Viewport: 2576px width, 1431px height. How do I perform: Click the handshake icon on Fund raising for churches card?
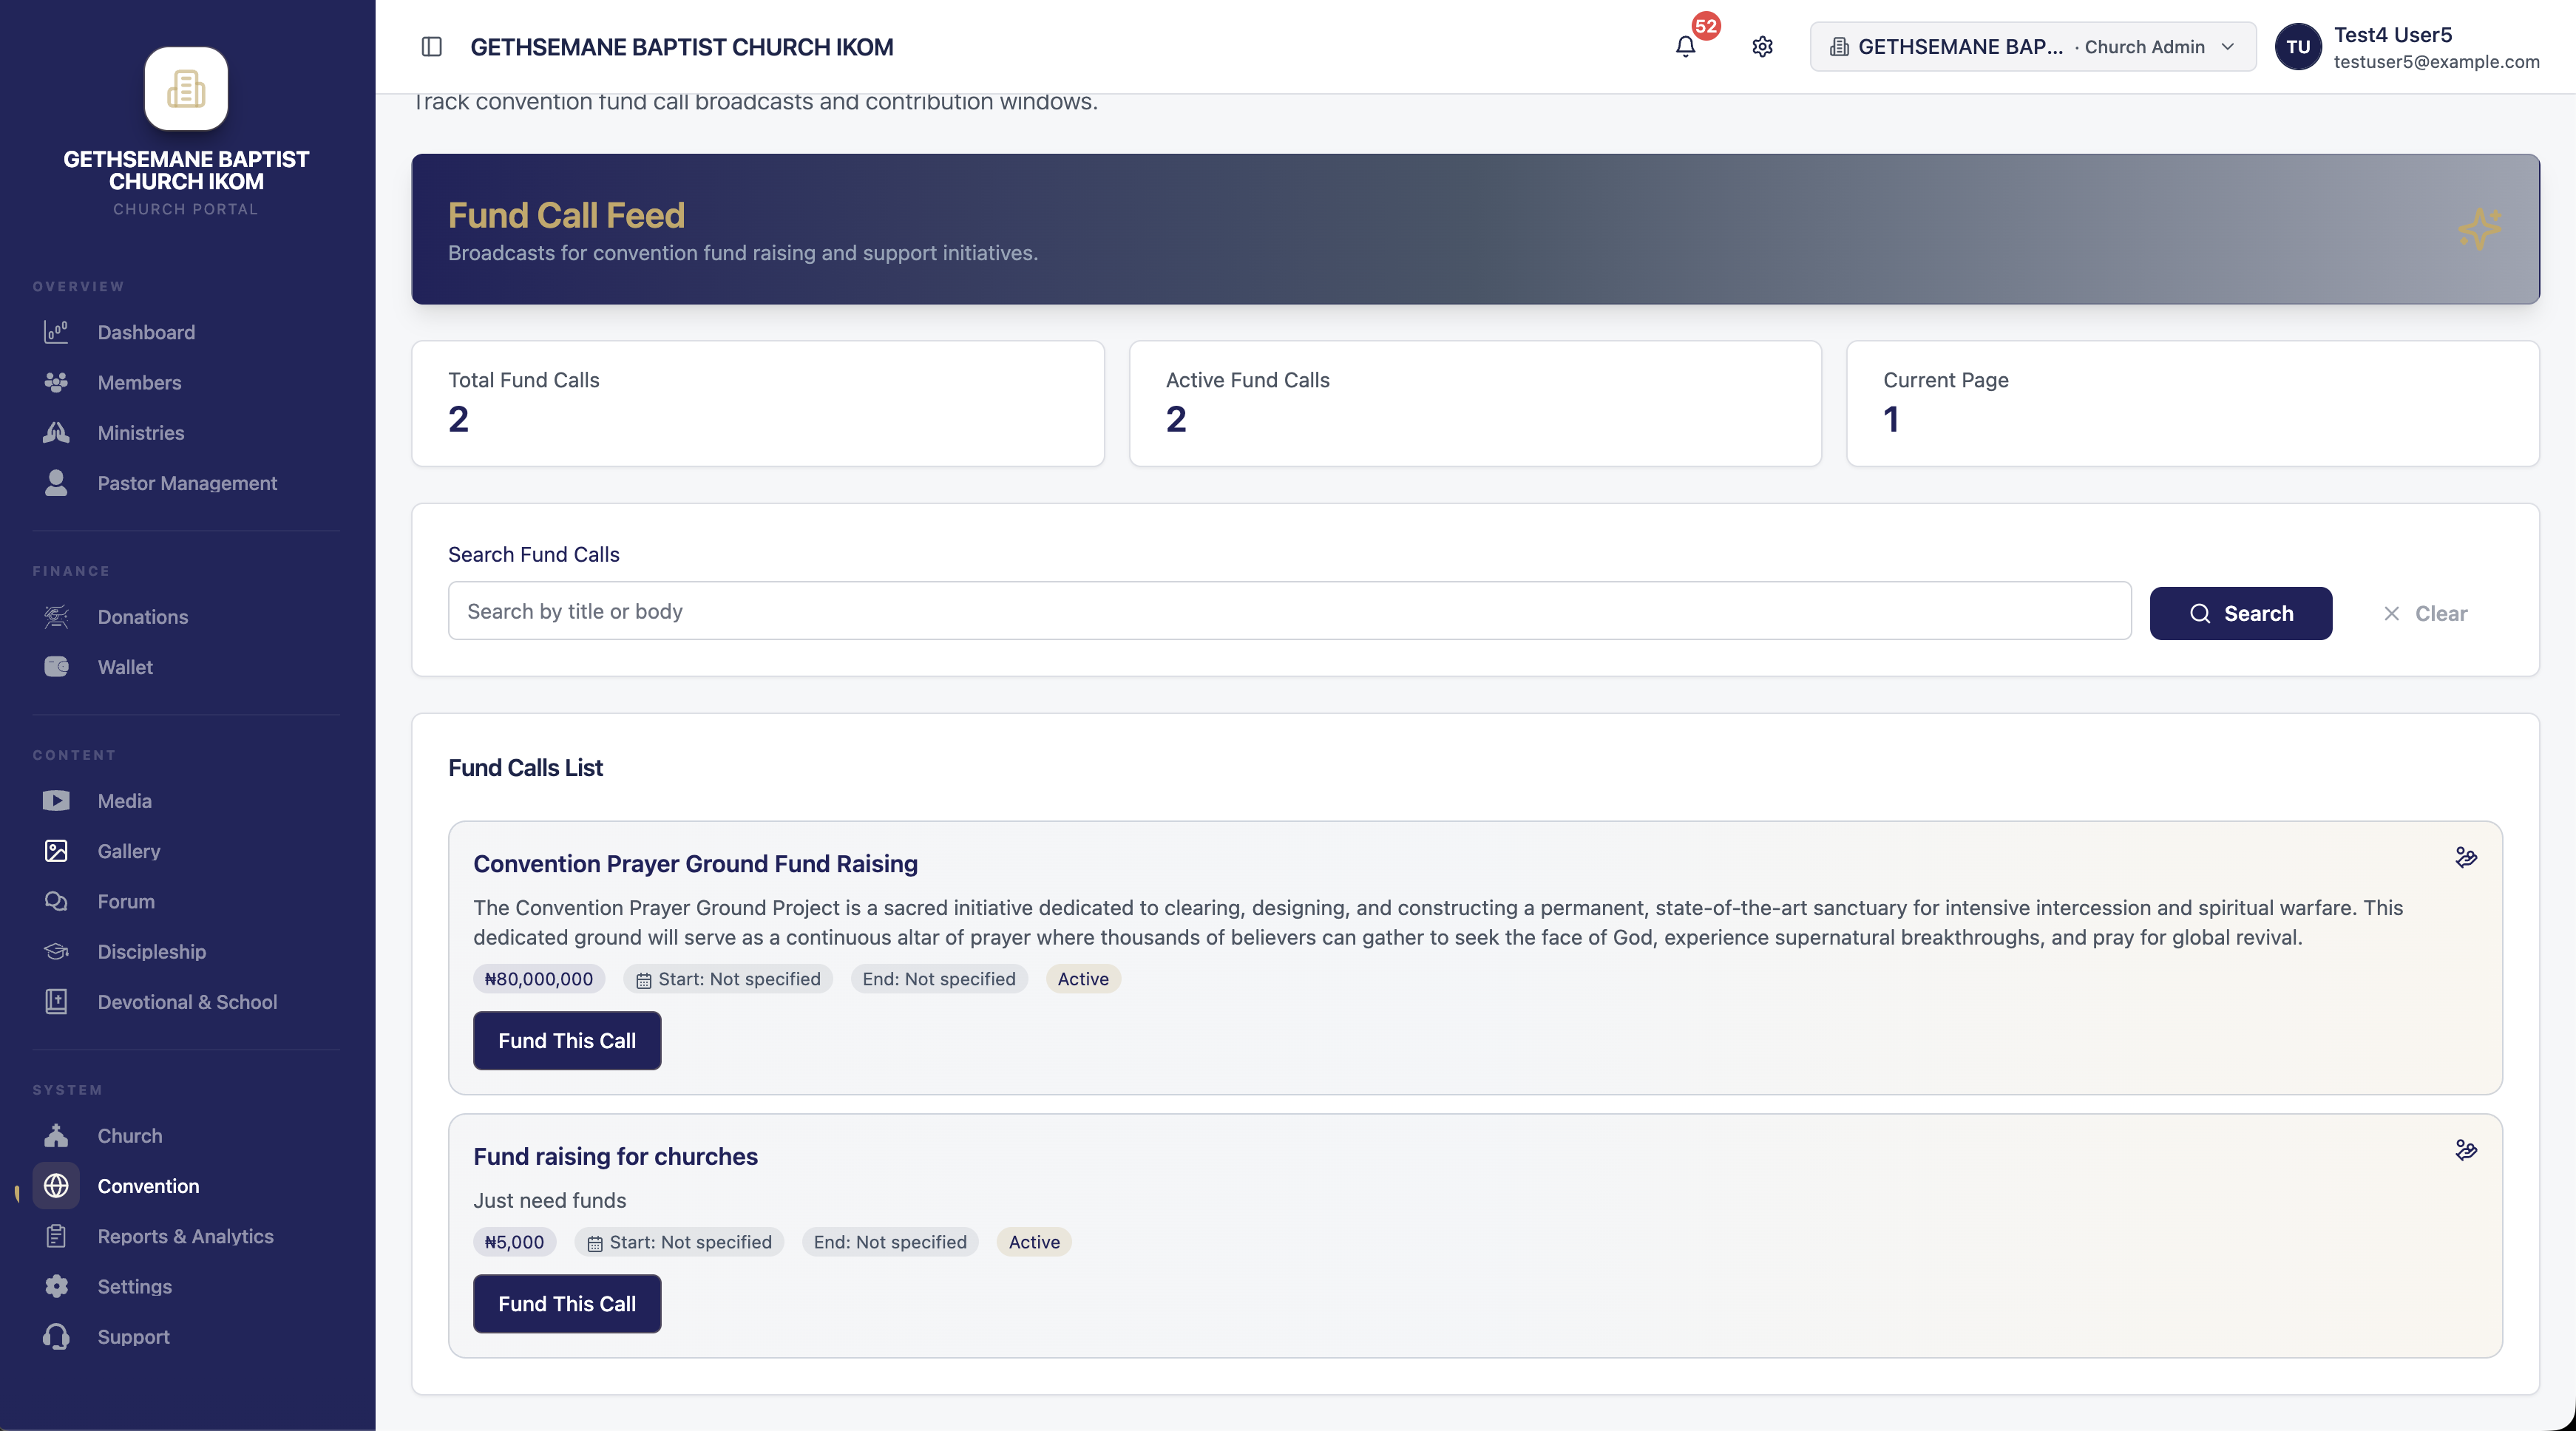pyautogui.click(x=2466, y=1150)
